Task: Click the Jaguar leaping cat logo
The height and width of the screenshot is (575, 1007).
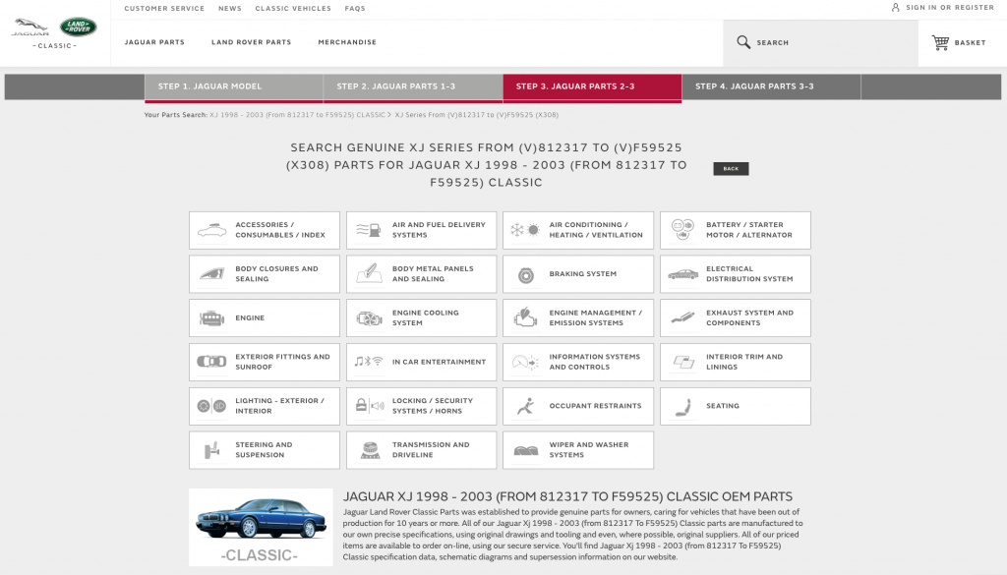Action: click(30, 27)
